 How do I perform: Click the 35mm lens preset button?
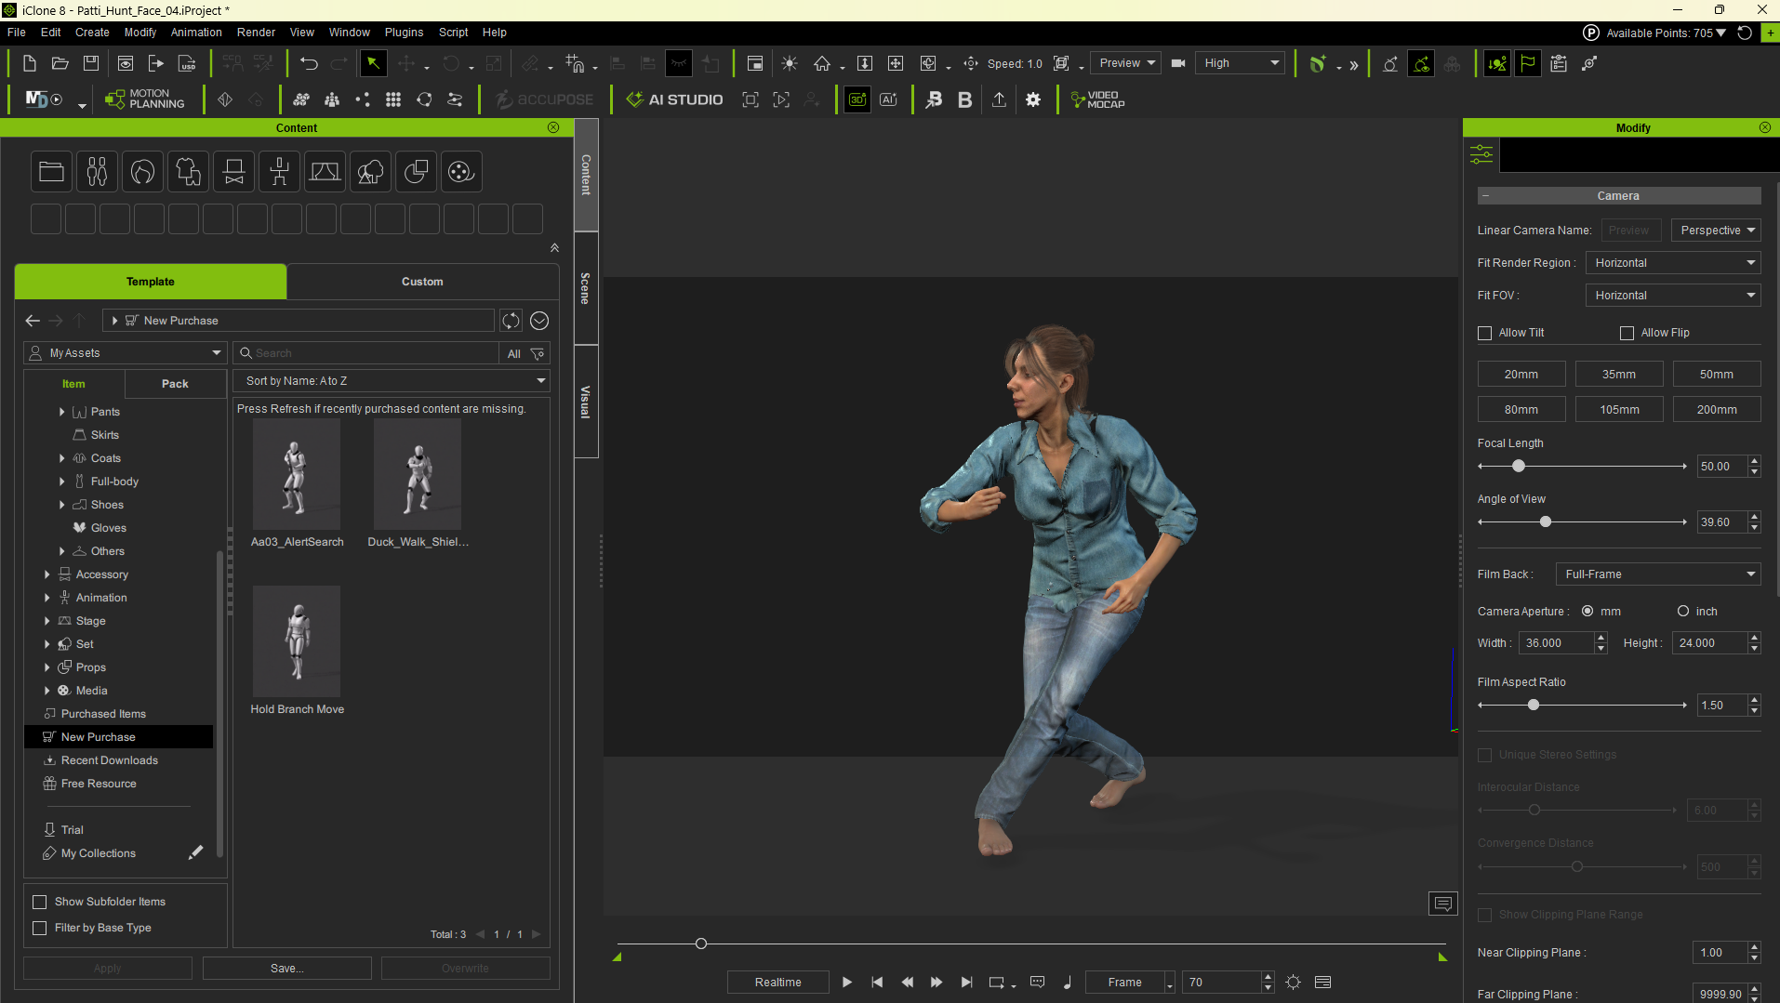[x=1619, y=375]
